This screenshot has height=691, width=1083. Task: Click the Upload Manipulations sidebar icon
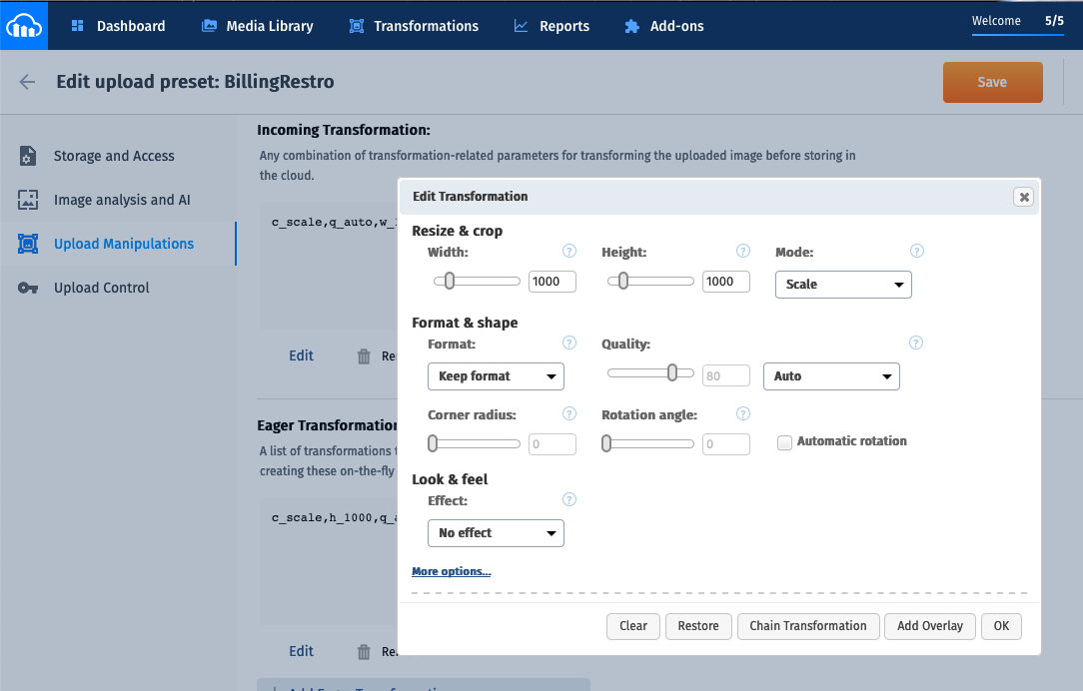pyautogui.click(x=28, y=244)
